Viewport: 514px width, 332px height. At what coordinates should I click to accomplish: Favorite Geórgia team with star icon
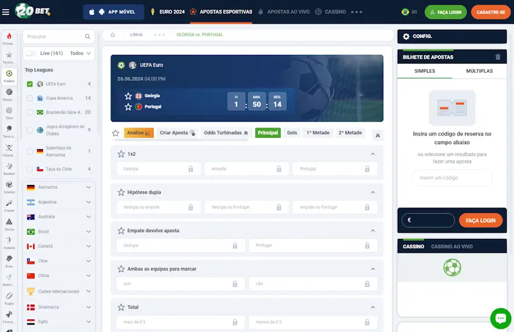click(128, 96)
